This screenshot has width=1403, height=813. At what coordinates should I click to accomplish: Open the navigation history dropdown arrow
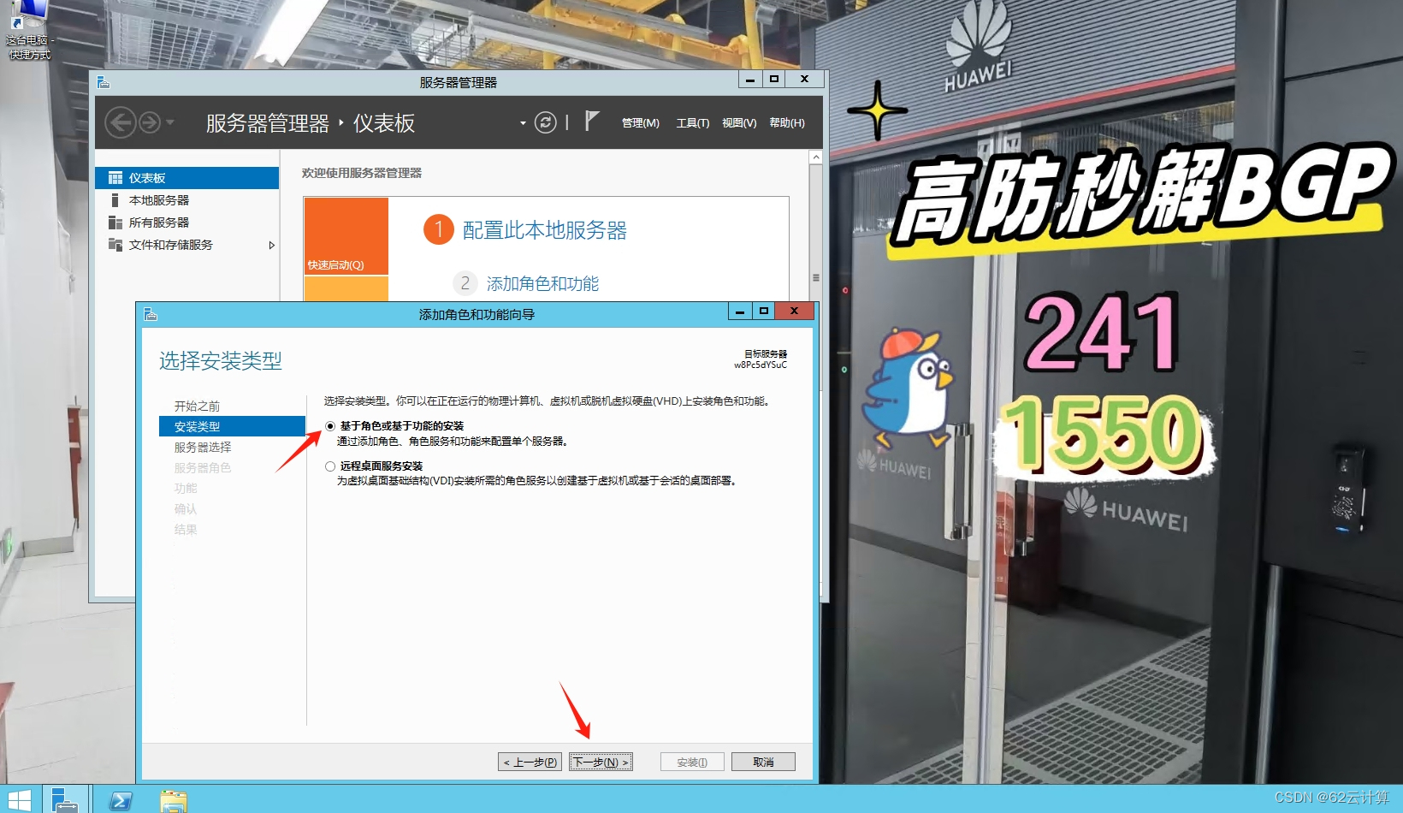(x=170, y=122)
